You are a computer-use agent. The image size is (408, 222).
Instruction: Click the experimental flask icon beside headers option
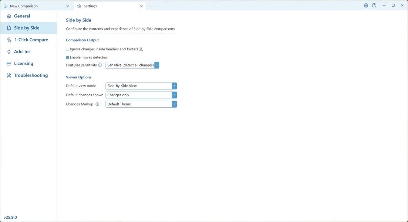141,49
